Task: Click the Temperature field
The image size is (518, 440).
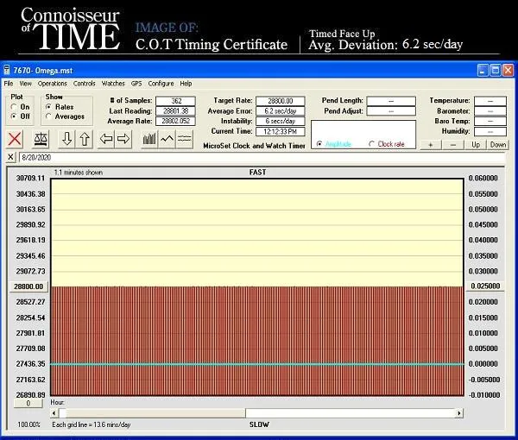Action: click(490, 101)
